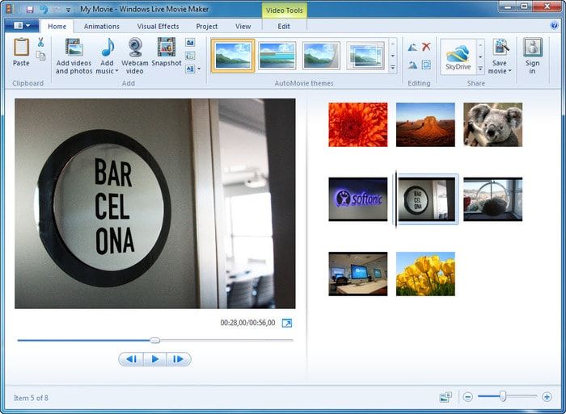Screen dimensions: 566x414
Task: Select the window view storyboard clip
Action: tap(492, 199)
